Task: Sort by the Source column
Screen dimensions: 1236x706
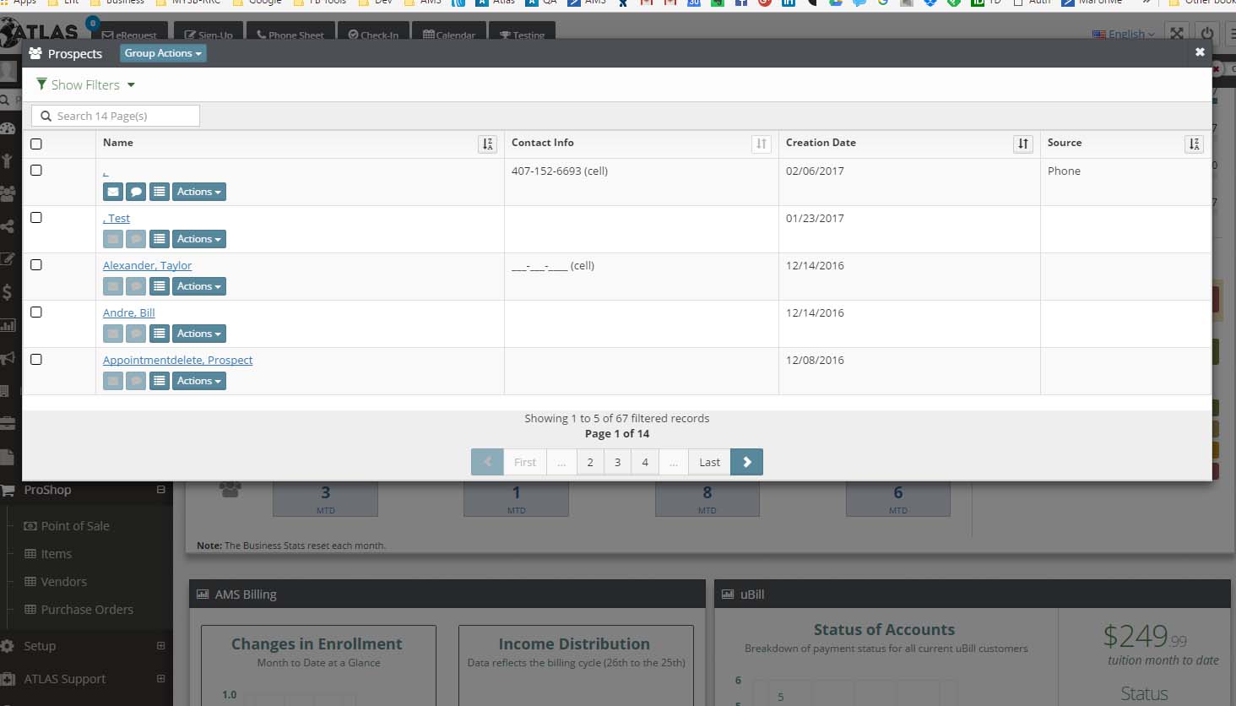Action: (x=1194, y=144)
